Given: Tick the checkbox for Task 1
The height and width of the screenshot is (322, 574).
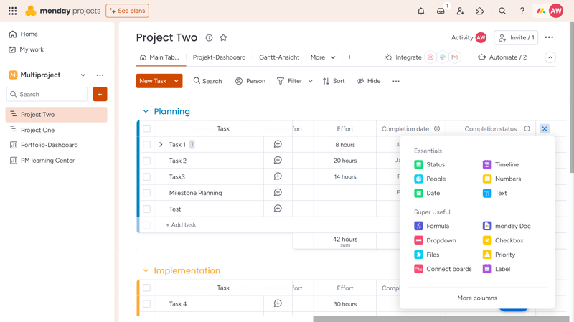Looking at the screenshot, I should [147, 145].
